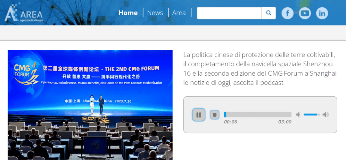Screen dimensions: 346x165
Task: Seek along the podcast progress bar
Action: (258, 115)
